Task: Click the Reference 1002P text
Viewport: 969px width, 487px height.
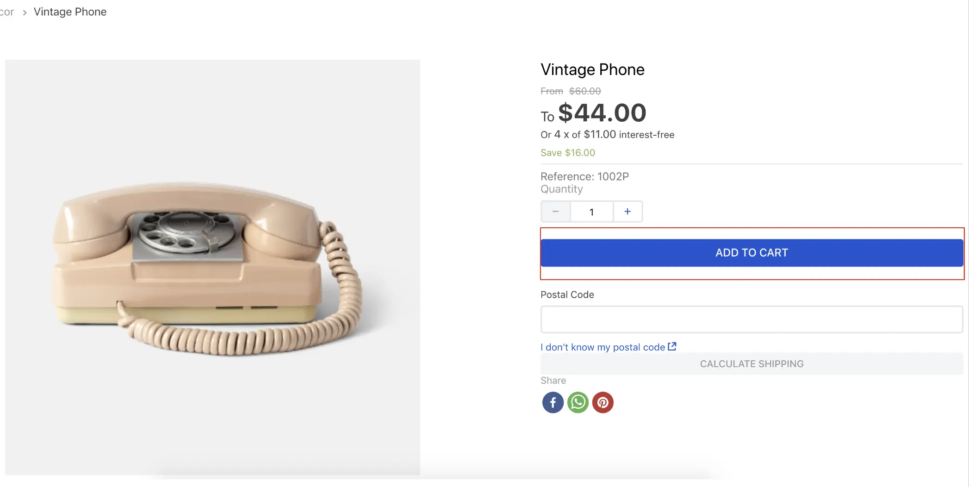Action: [x=584, y=176]
